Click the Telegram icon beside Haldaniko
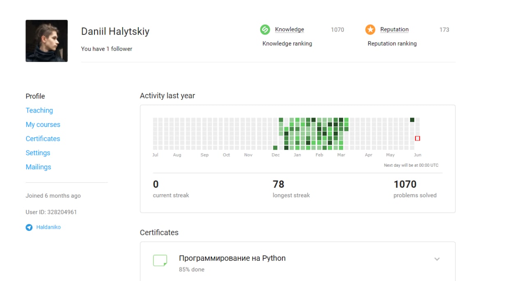The height and width of the screenshot is (281, 526). click(x=29, y=227)
